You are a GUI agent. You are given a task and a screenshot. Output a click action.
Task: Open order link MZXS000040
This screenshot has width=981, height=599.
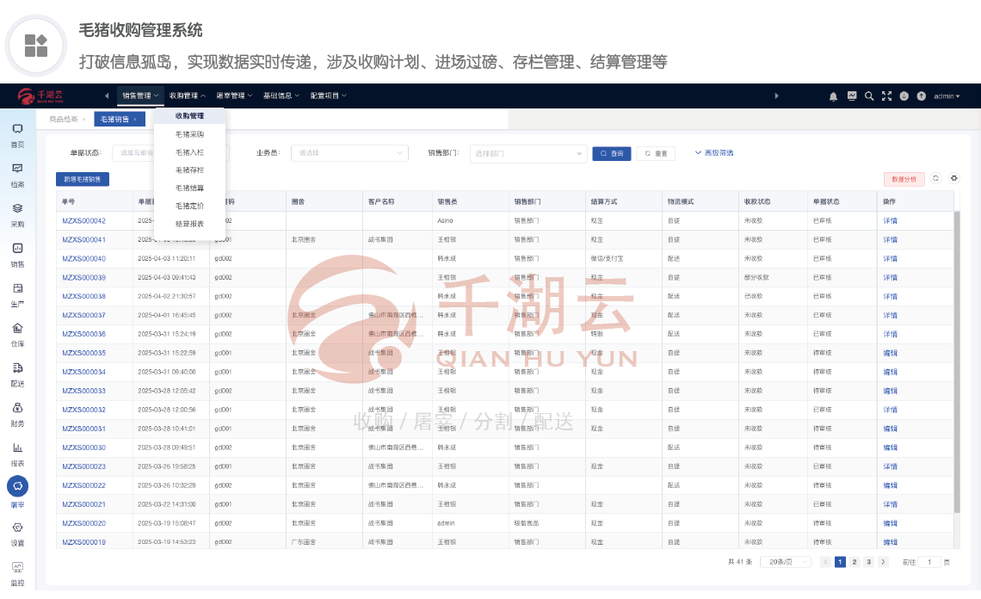[83, 259]
